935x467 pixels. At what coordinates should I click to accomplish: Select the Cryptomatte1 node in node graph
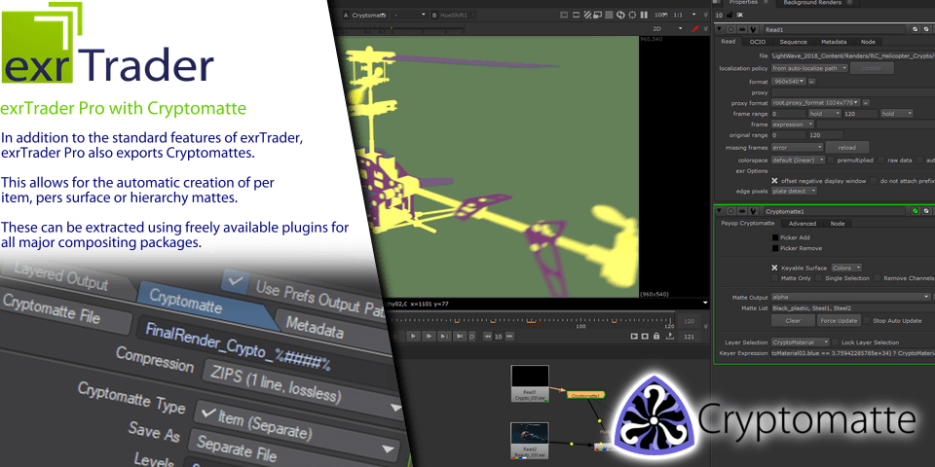585,395
